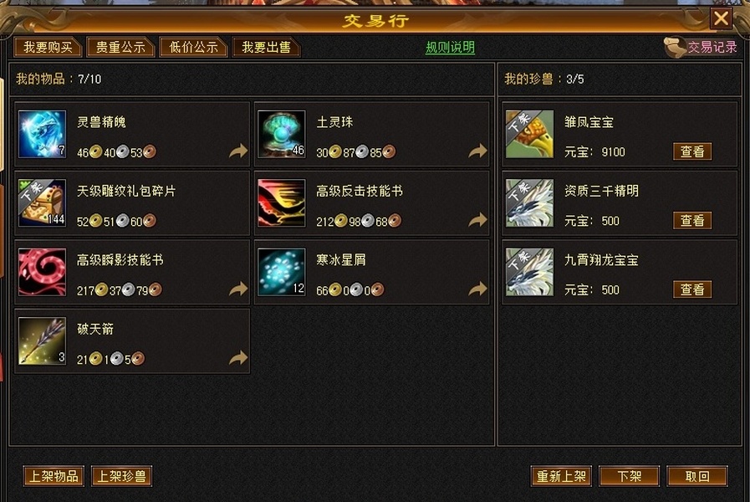The height and width of the screenshot is (502, 750).
Task: Click the 下架 button
Action: click(x=629, y=476)
